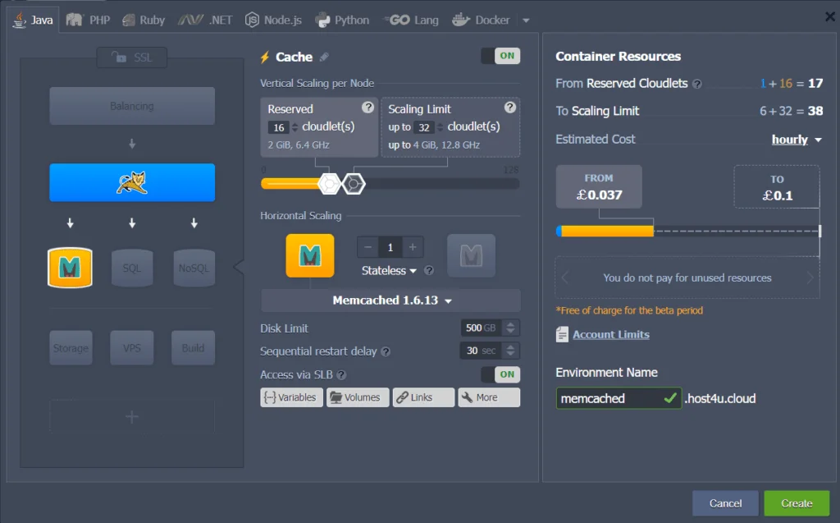Open the hourly cost period dropdown

[x=796, y=140]
